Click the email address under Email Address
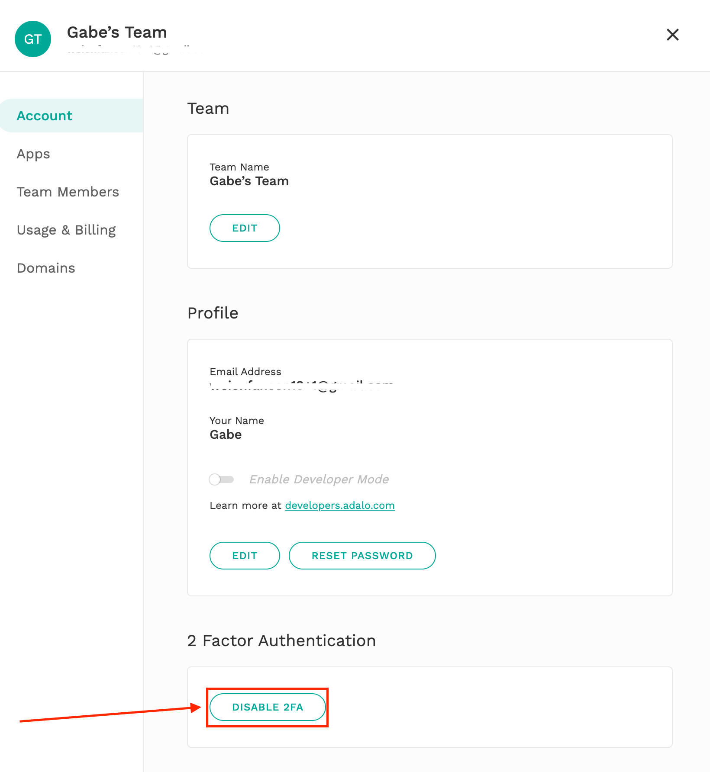Screen dimensions: 710x772 301,385
